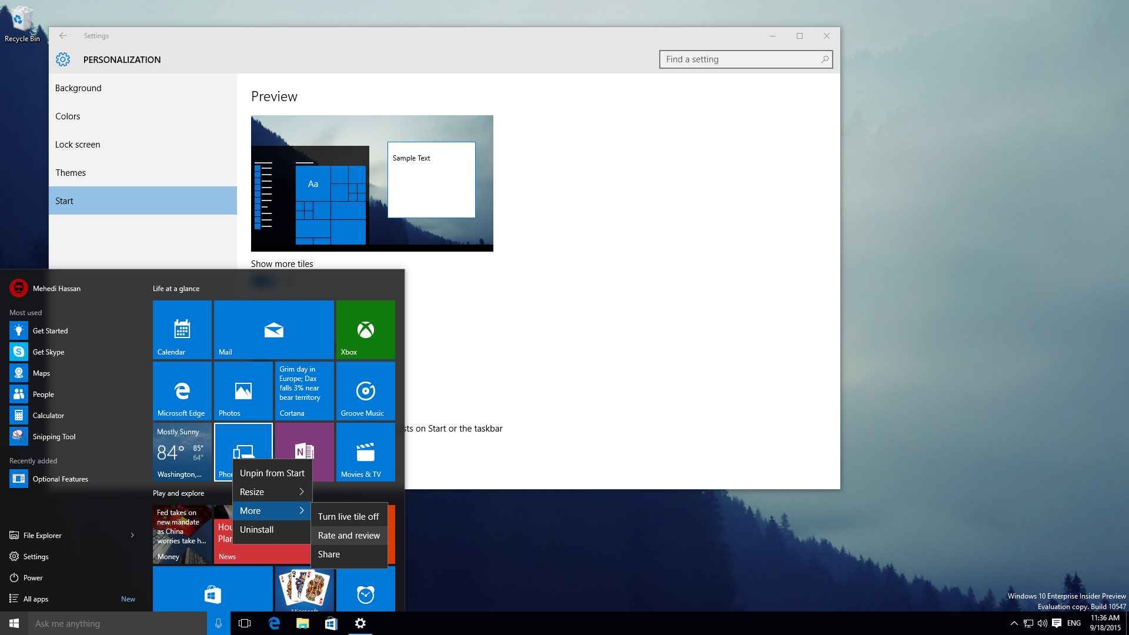Open the More submenu

pyautogui.click(x=272, y=510)
